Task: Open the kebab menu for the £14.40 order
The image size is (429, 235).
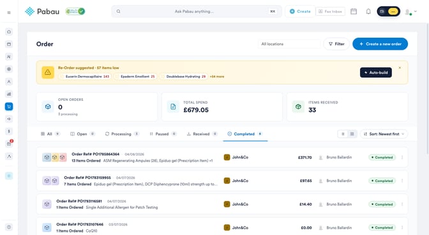Action: coord(402,204)
